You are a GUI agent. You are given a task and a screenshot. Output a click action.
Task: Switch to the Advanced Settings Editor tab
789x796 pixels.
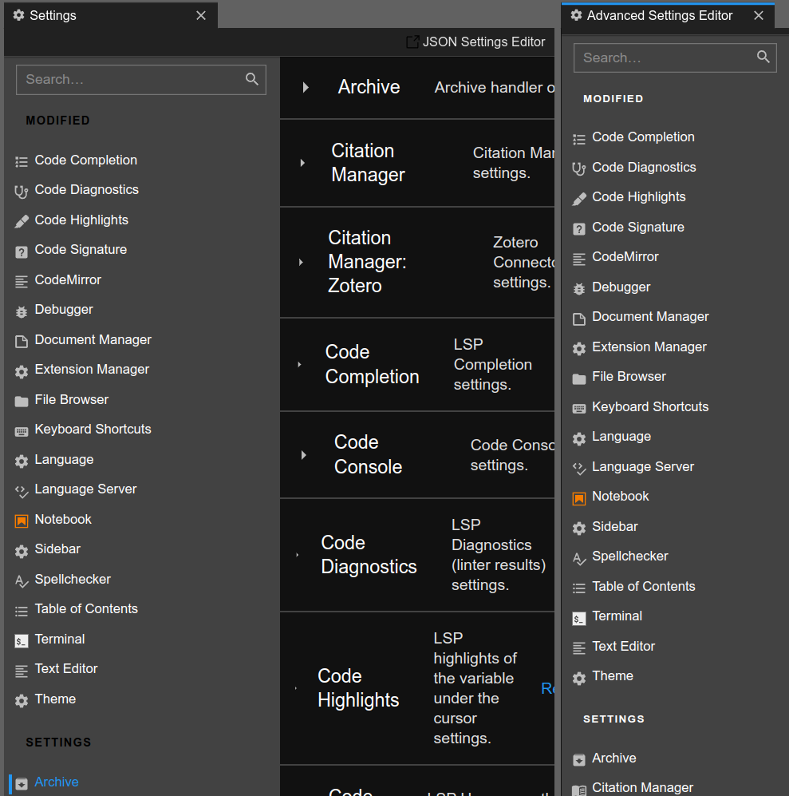(659, 15)
